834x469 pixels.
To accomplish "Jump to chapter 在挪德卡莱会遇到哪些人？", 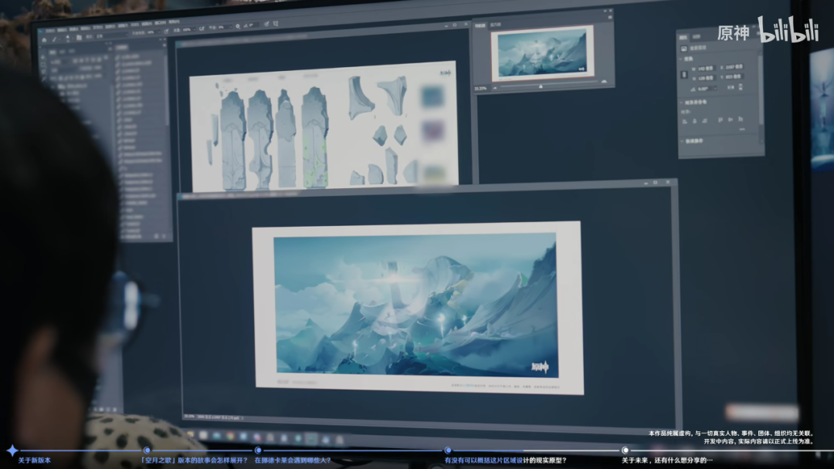I will (x=293, y=461).
